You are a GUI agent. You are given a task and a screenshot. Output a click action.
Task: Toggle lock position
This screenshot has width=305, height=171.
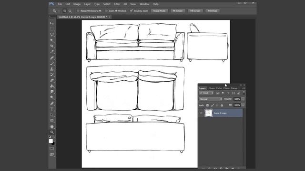217,105
